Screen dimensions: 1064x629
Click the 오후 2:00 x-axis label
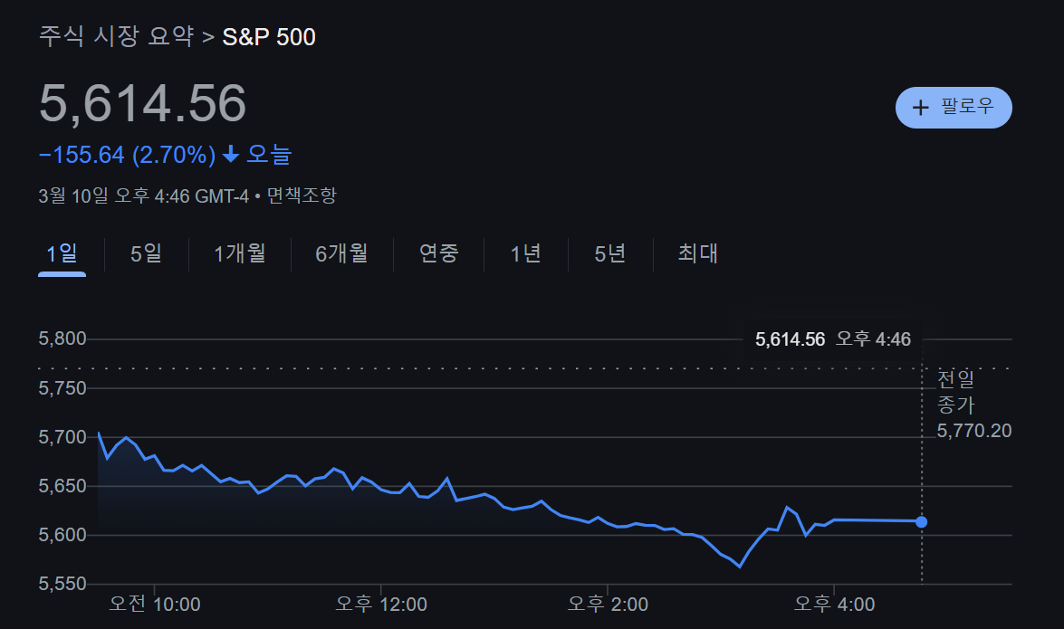(608, 604)
